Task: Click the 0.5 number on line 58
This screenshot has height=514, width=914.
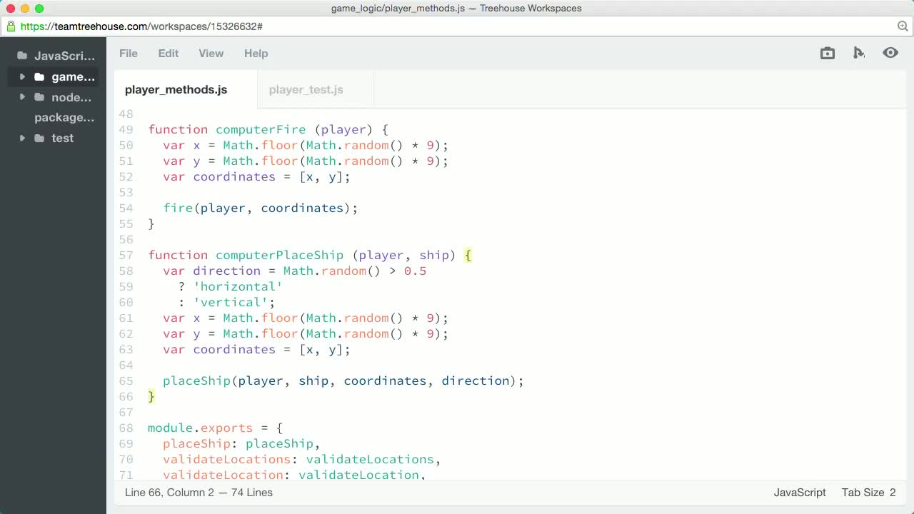Action: click(415, 271)
